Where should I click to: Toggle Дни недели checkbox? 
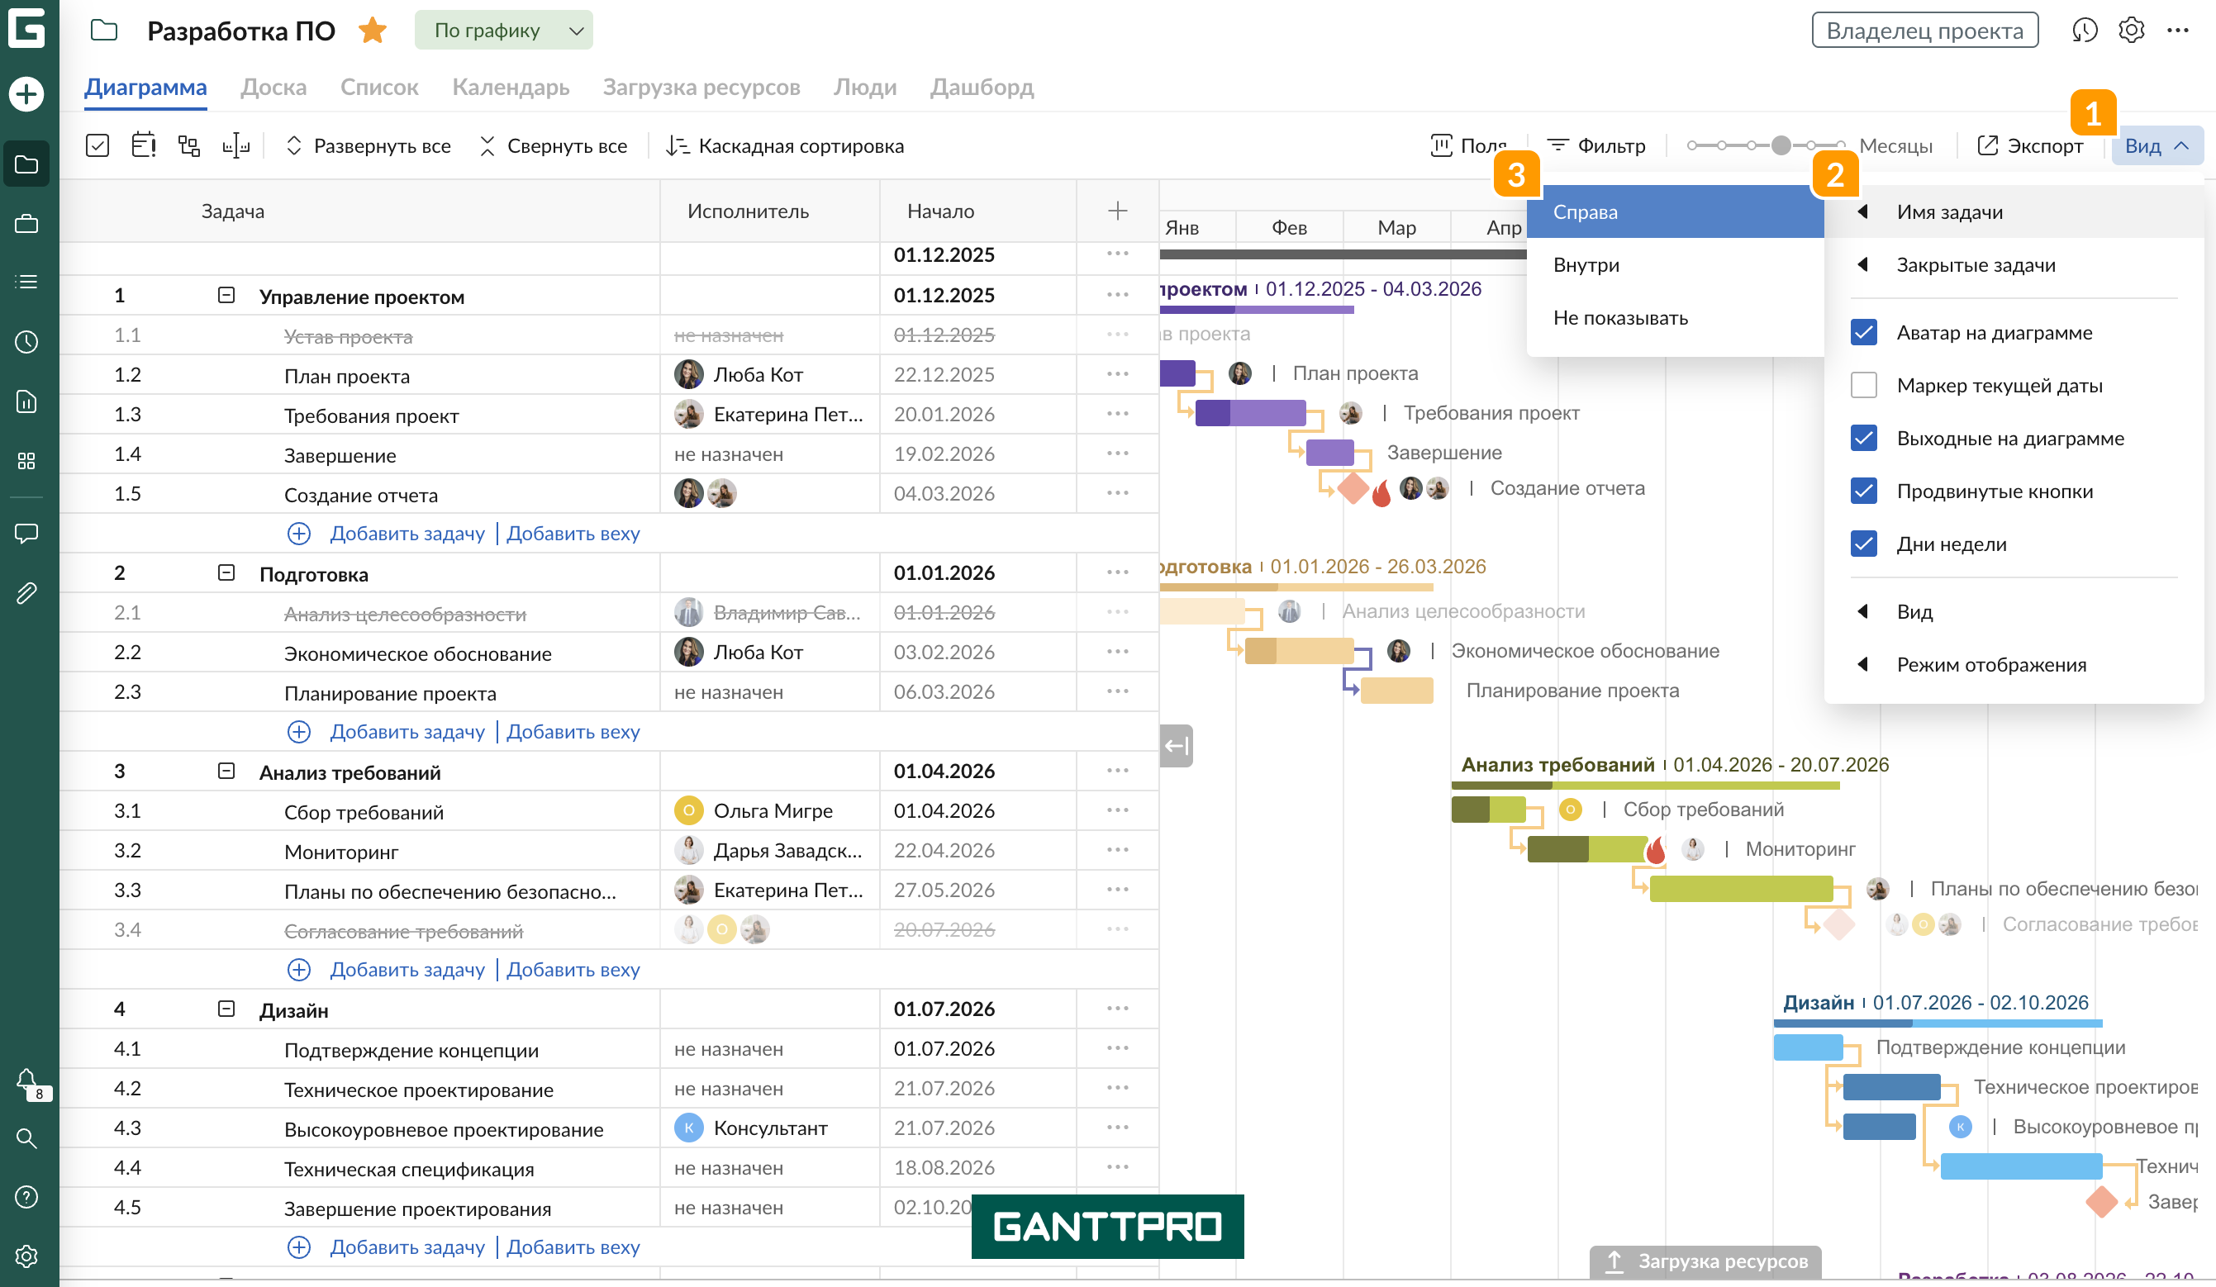(1863, 544)
